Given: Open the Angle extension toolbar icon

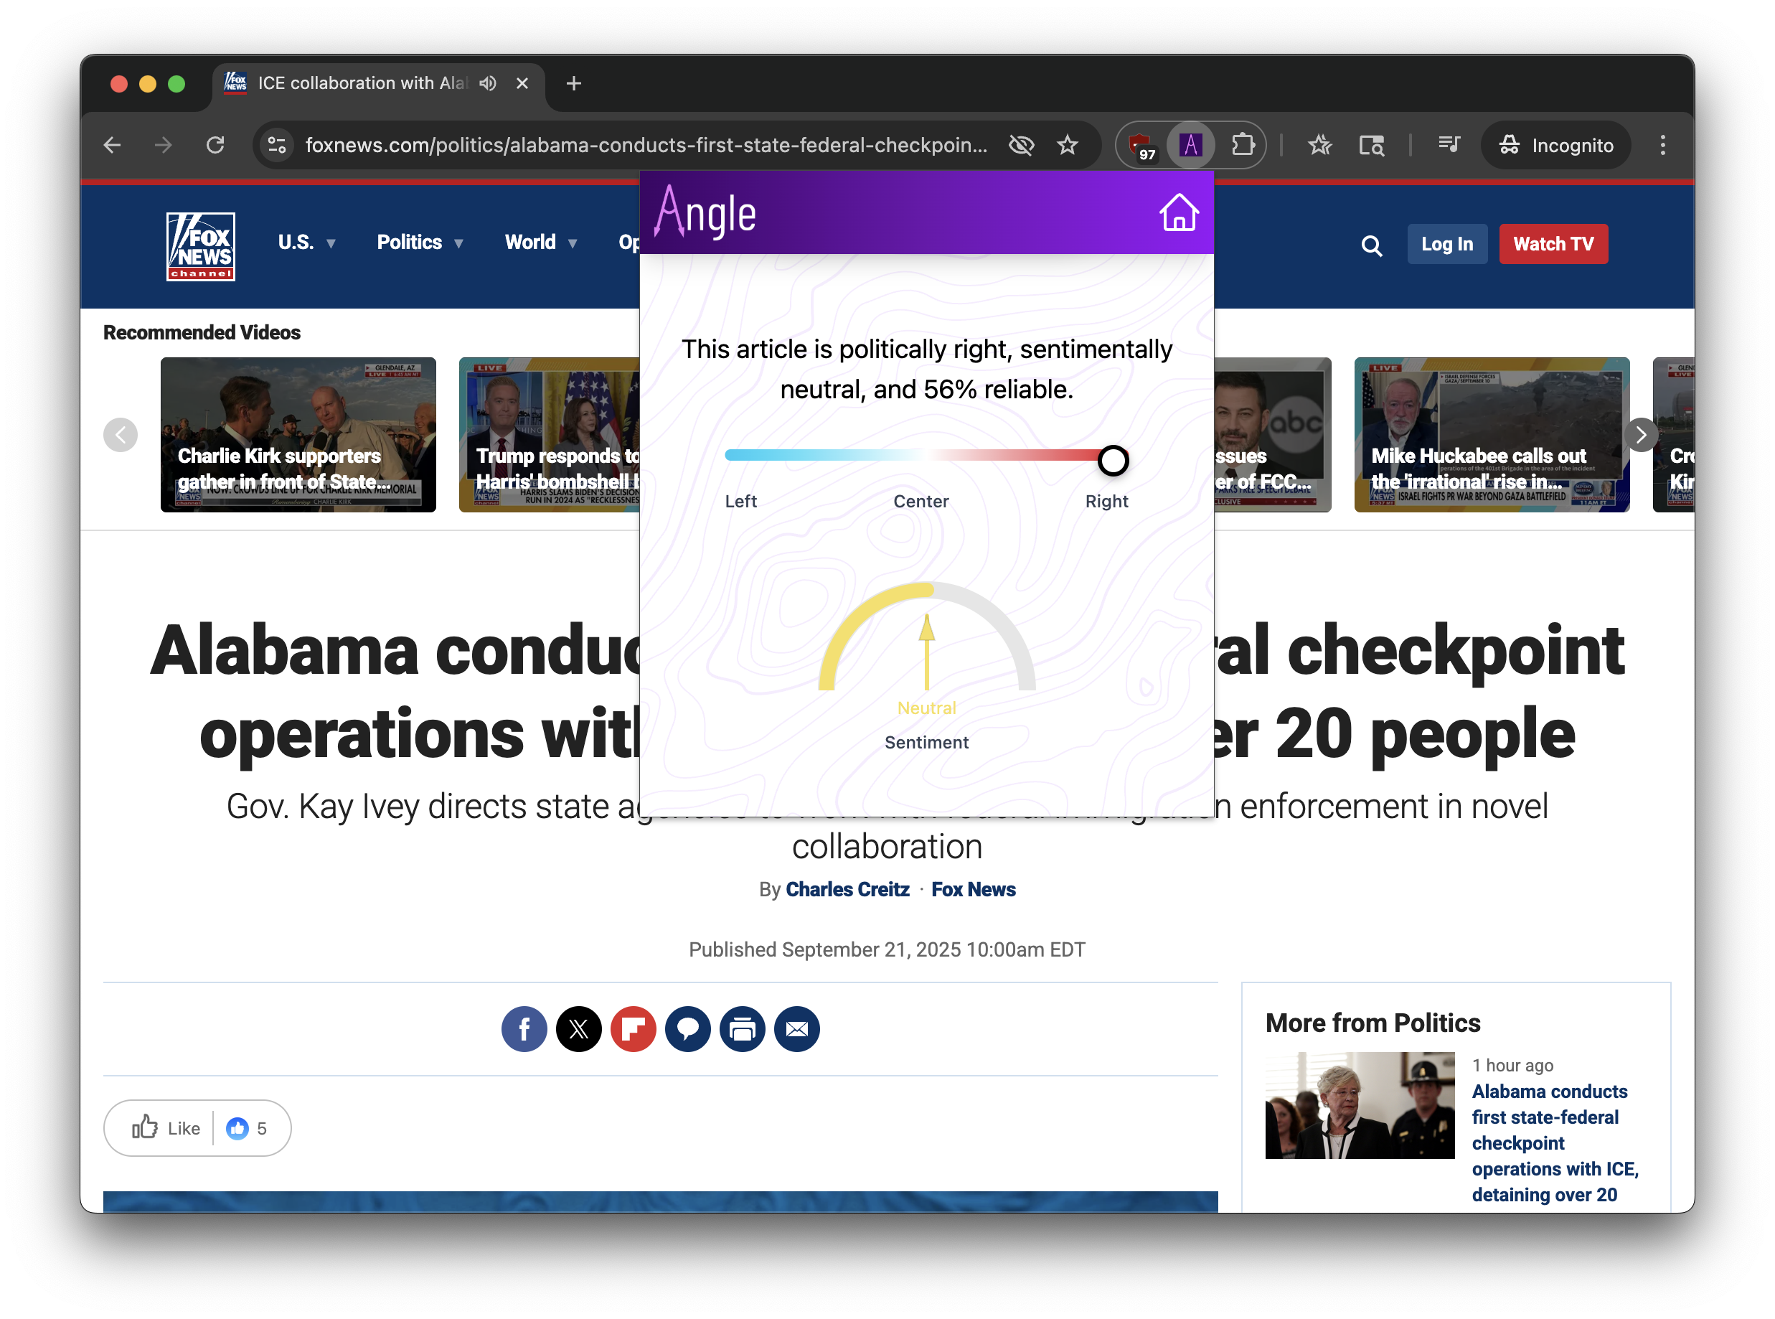Looking at the screenshot, I should [x=1190, y=144].
